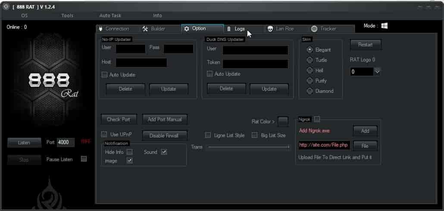Focus the No-IP User field
The width and height of the screenshot is (444, 211).
tap(131, 49)
